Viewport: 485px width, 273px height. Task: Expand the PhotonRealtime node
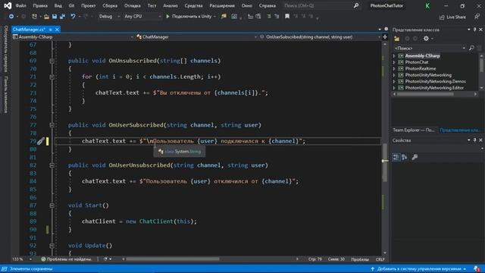[x=394, y=69]
